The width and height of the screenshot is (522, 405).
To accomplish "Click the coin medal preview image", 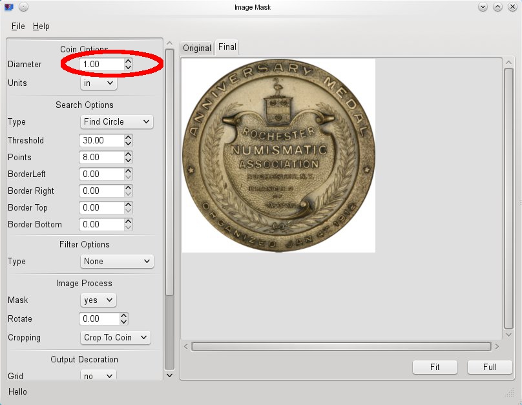I will coord(278,156).
